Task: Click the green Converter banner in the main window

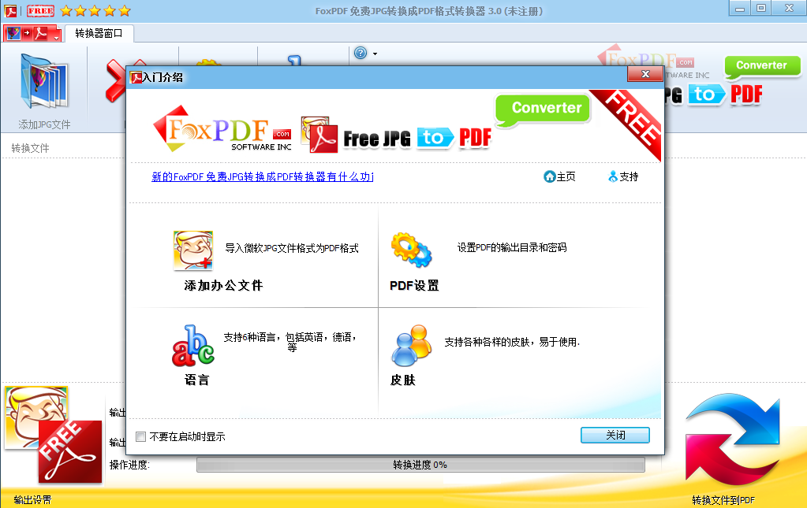Action: pos(762,67)
